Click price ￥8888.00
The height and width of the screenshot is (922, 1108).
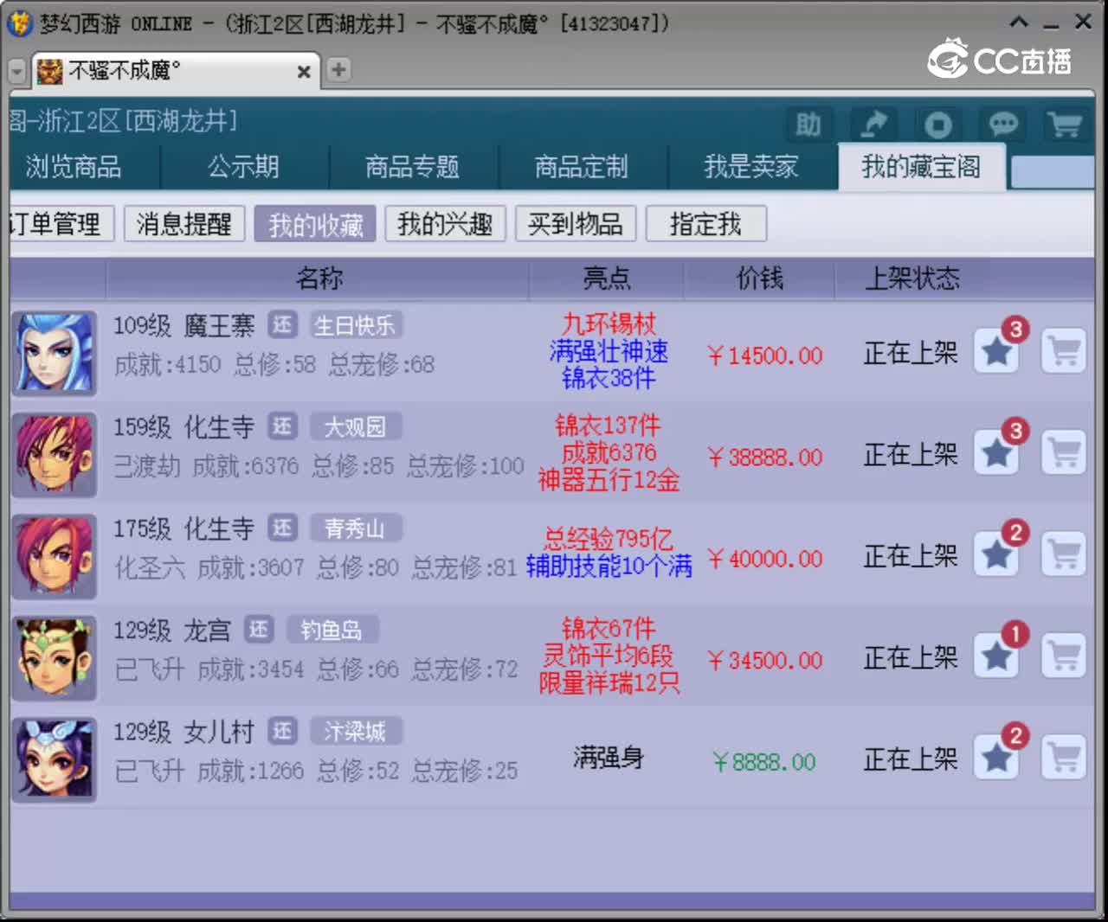click(x=764, y=762)
